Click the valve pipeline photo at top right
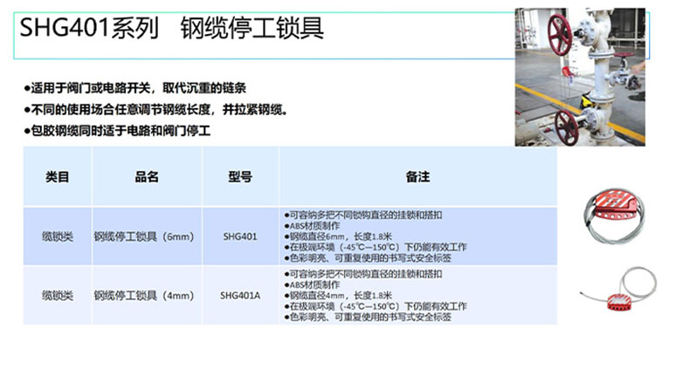This screenshot has width=690, height=376. tap(580, 77)
